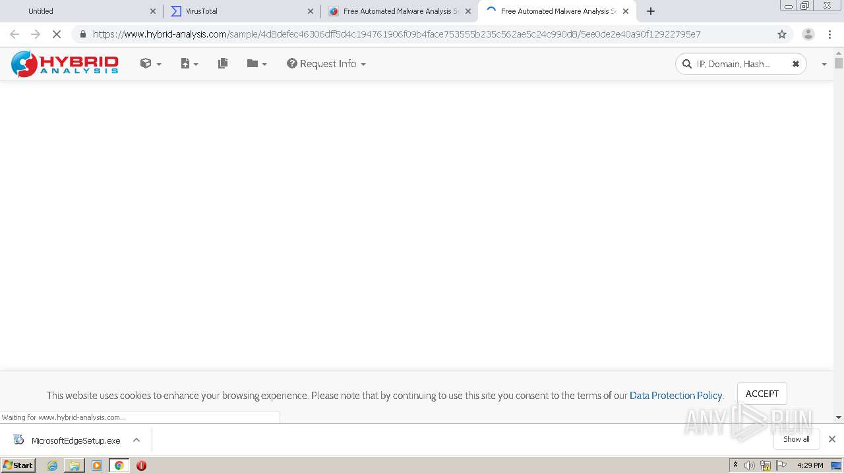Screen dimensions: 844x474
Task: Open the Chrome three-dot menu
Action: point(829,34)
